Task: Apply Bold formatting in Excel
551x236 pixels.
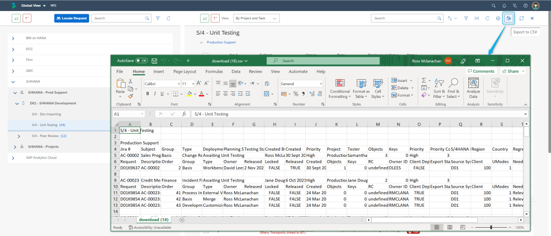Action: tap(148, 94)
